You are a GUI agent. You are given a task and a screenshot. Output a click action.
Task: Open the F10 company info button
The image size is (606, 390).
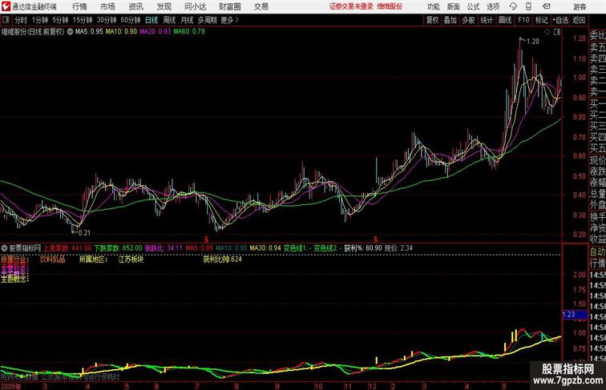coord(523,20)
